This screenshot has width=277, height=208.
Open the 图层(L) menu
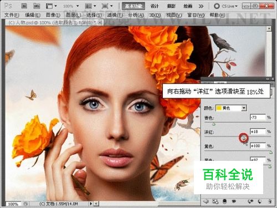[74, 15]
